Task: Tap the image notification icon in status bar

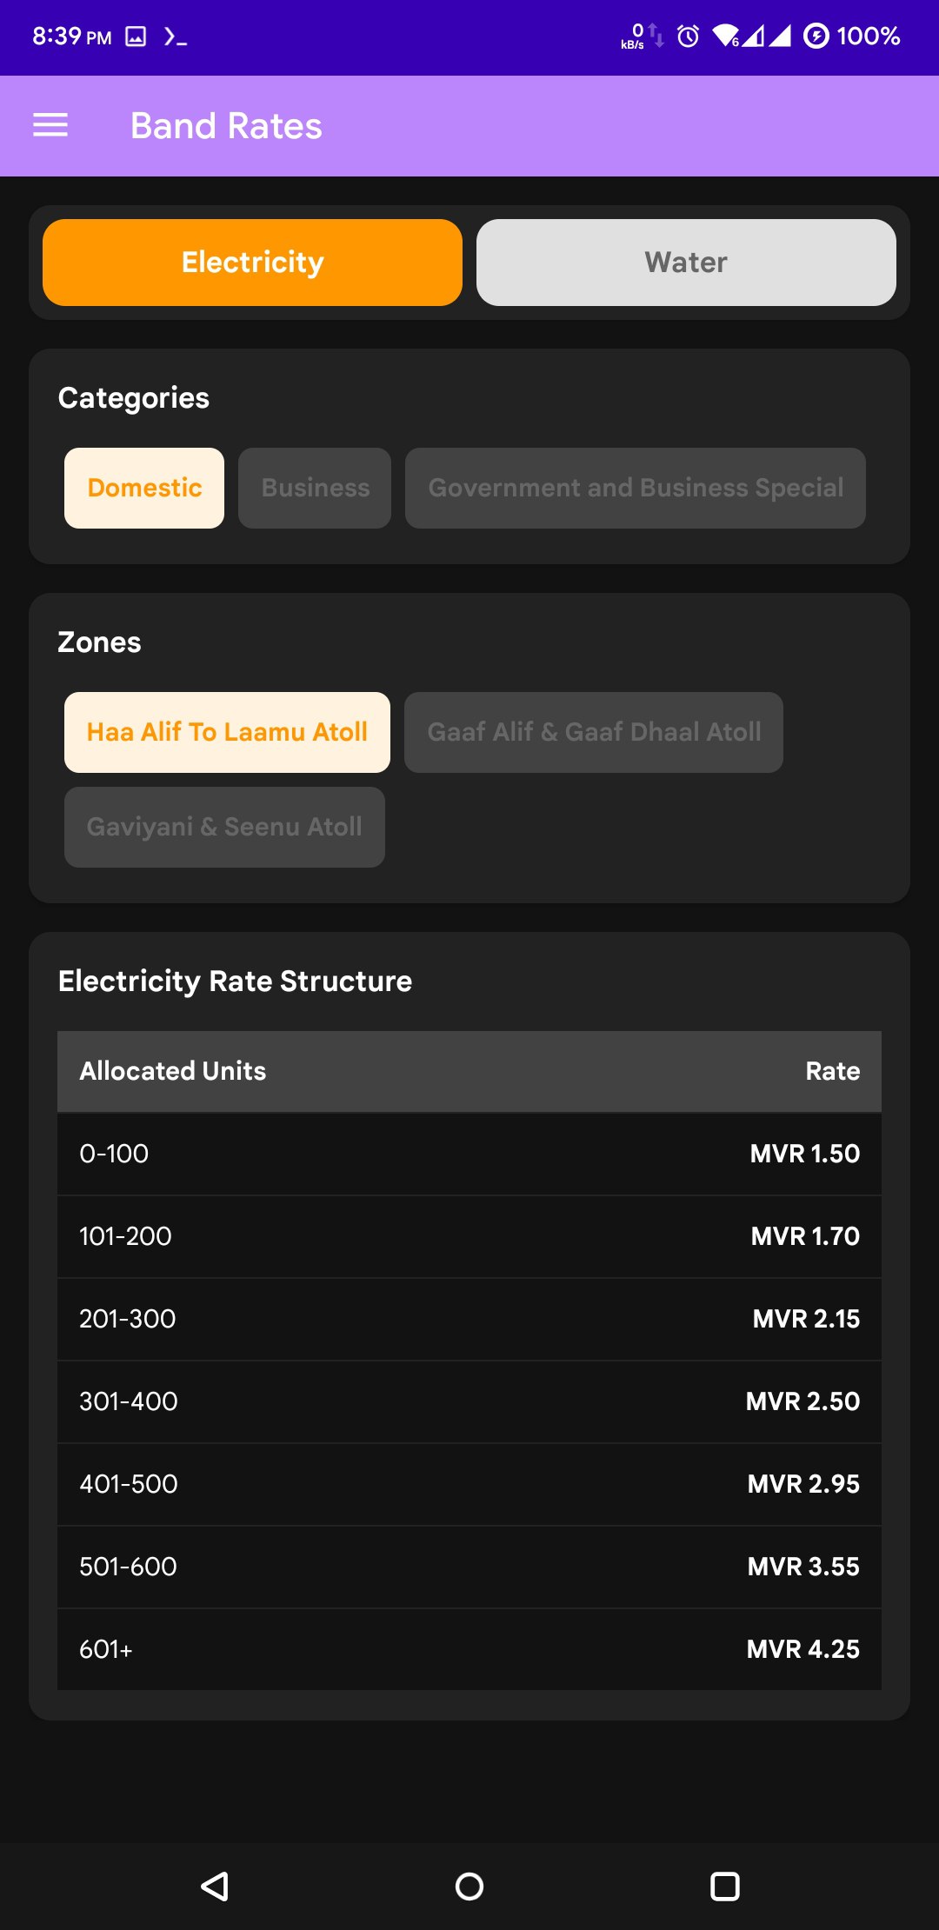Action: (136, 37)
